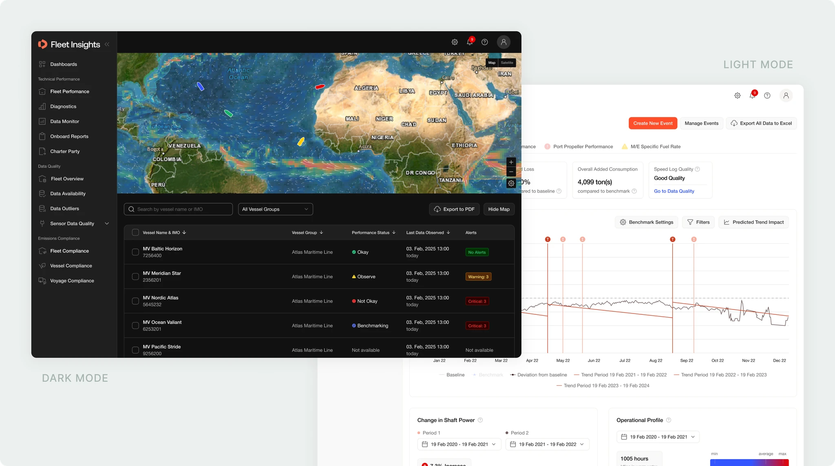Open user profile icon in light mode header

coord(786,95)
